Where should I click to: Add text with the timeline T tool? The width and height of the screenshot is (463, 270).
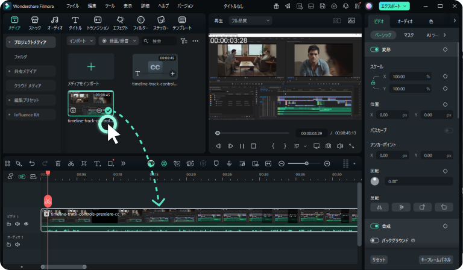click(97, 163)
